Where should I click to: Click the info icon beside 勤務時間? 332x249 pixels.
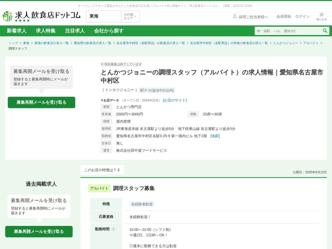pyautogui.click(x=113, y=229)
